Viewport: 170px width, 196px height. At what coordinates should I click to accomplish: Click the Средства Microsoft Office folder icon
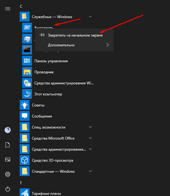(x=25, y=138)
